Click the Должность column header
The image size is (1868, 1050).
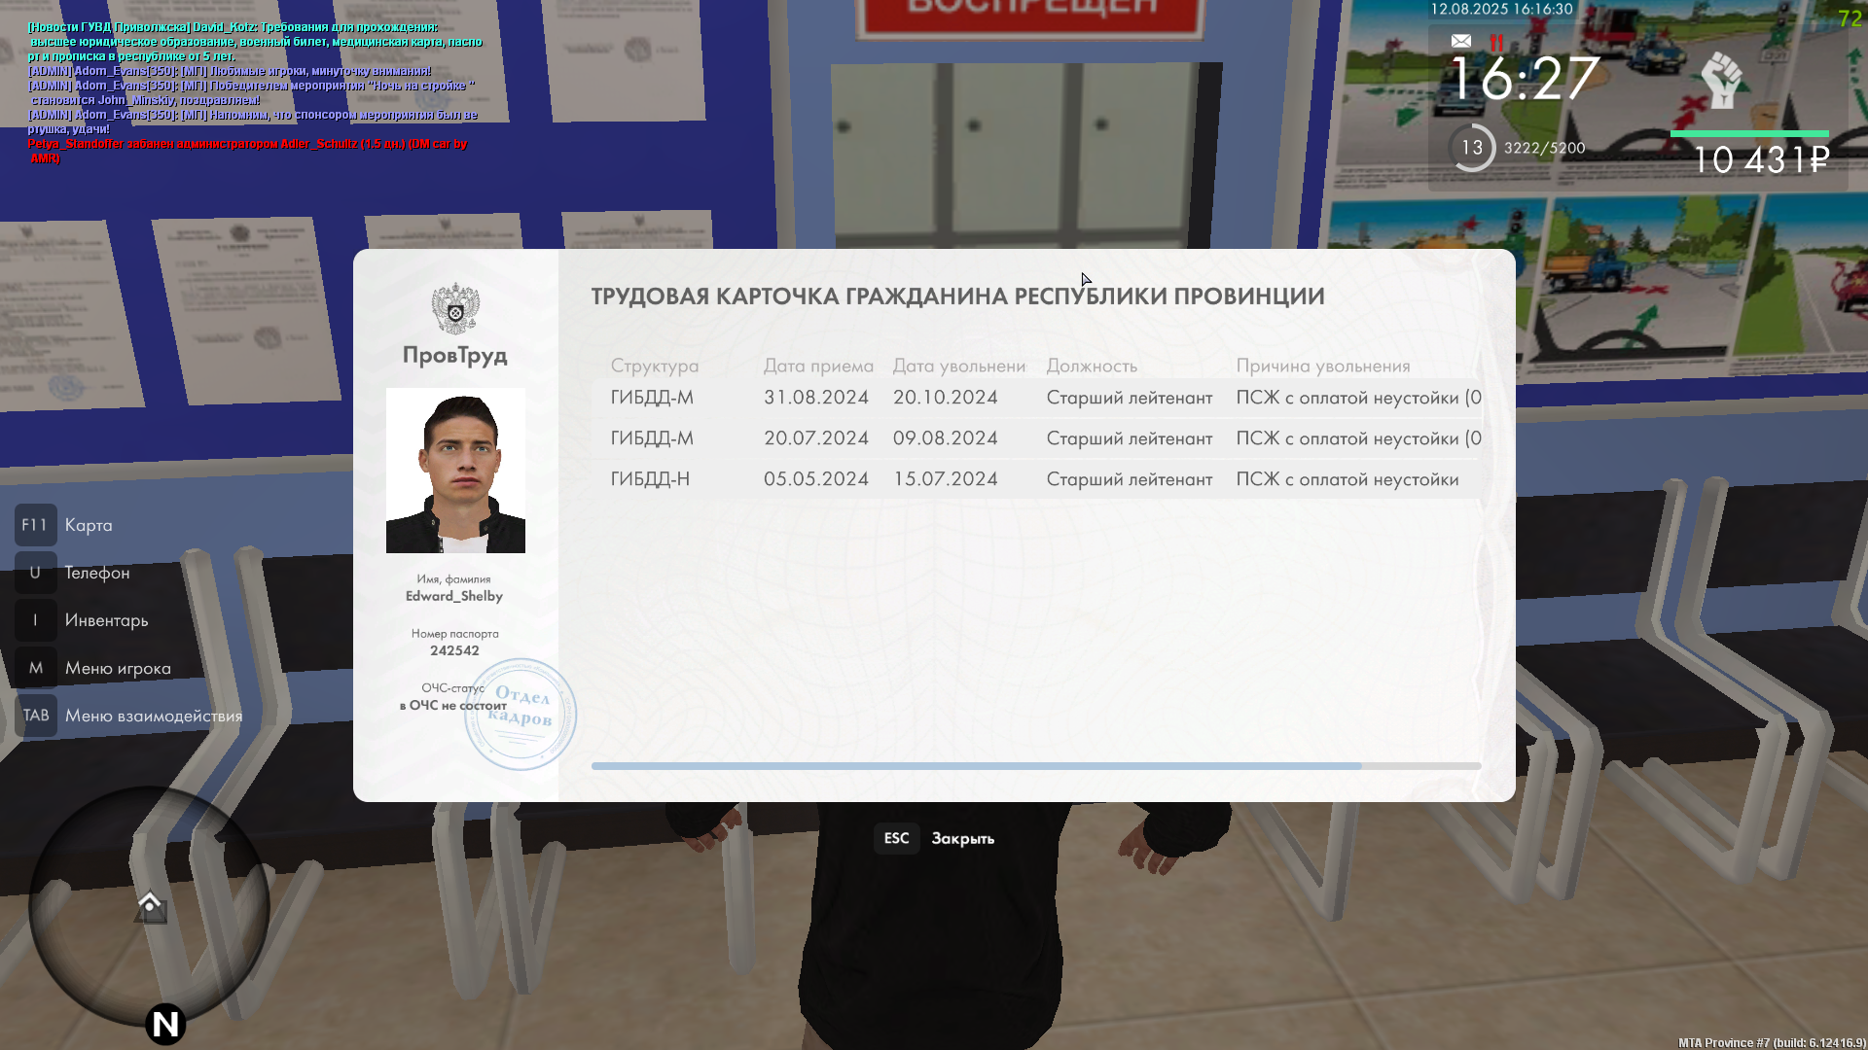pyautogui.click(x=1092, y=367)
